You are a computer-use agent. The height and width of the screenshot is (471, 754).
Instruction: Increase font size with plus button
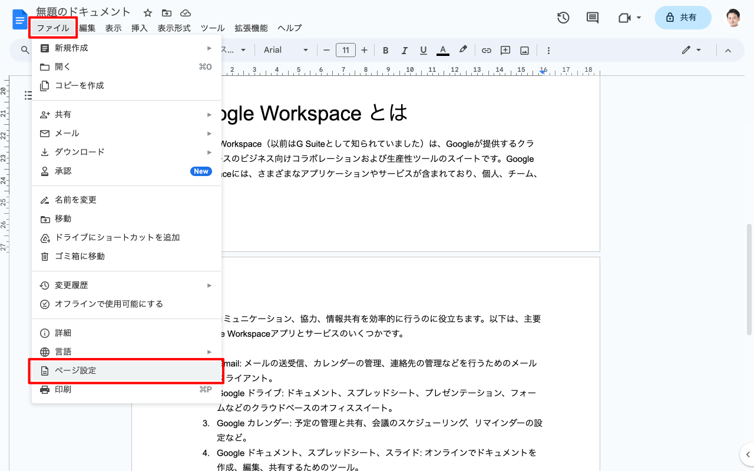point(364,50)
